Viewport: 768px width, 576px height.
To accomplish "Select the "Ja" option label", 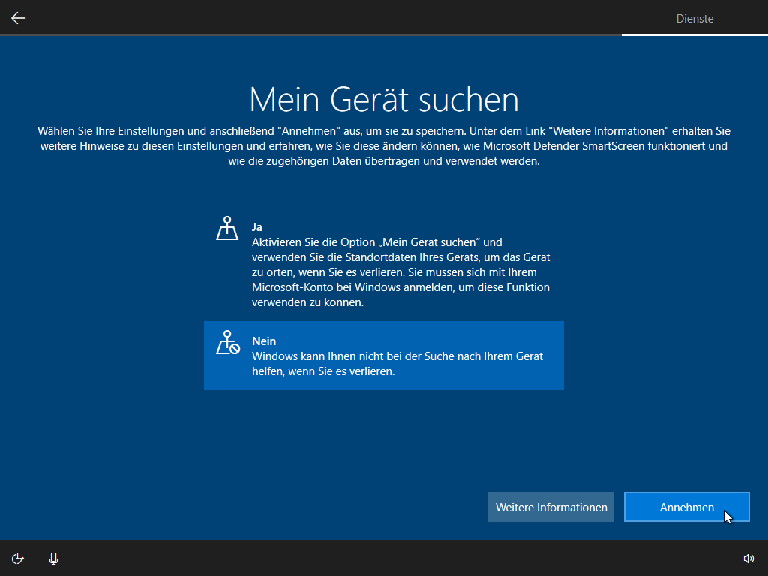I will pyautogui.click(x=257, y=226).
